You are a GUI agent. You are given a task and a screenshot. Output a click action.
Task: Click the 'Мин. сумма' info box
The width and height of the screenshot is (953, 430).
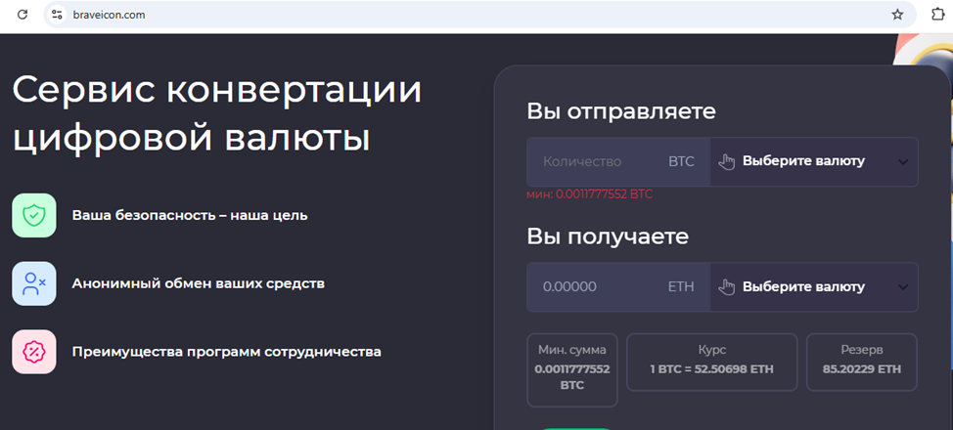(x=572, y=369)
